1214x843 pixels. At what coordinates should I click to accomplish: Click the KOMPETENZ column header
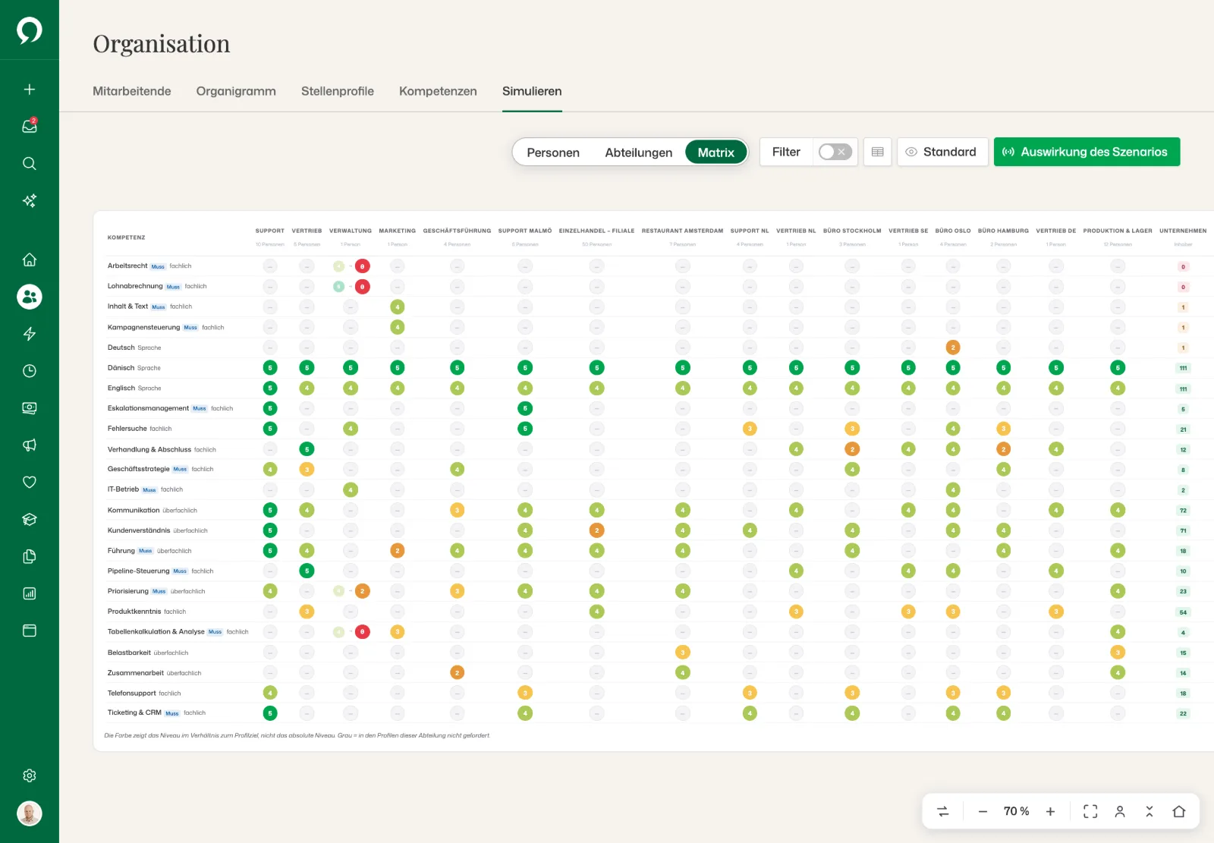126,237
